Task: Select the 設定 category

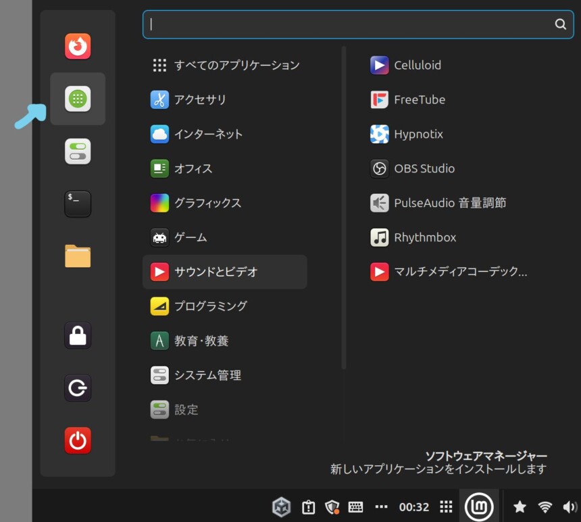Action: [225, 410]
